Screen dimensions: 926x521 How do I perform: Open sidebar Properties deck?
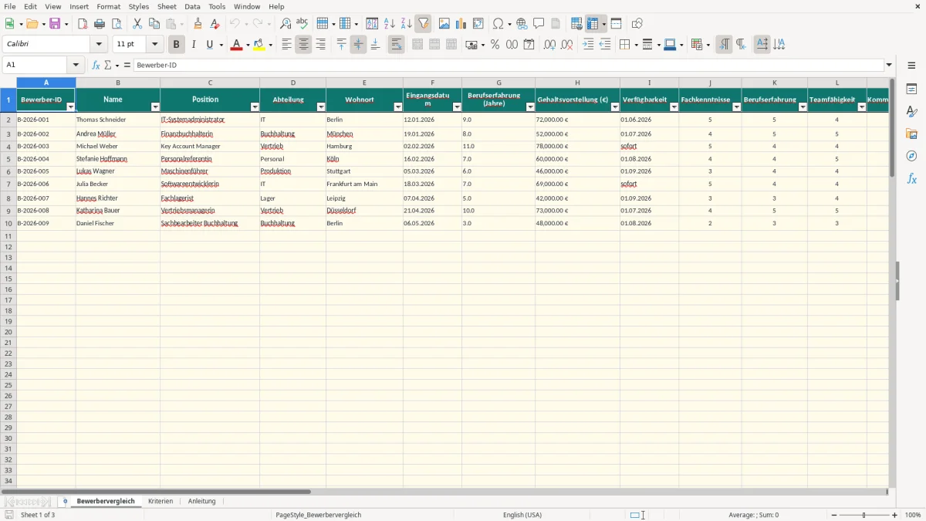pos(912,89)
